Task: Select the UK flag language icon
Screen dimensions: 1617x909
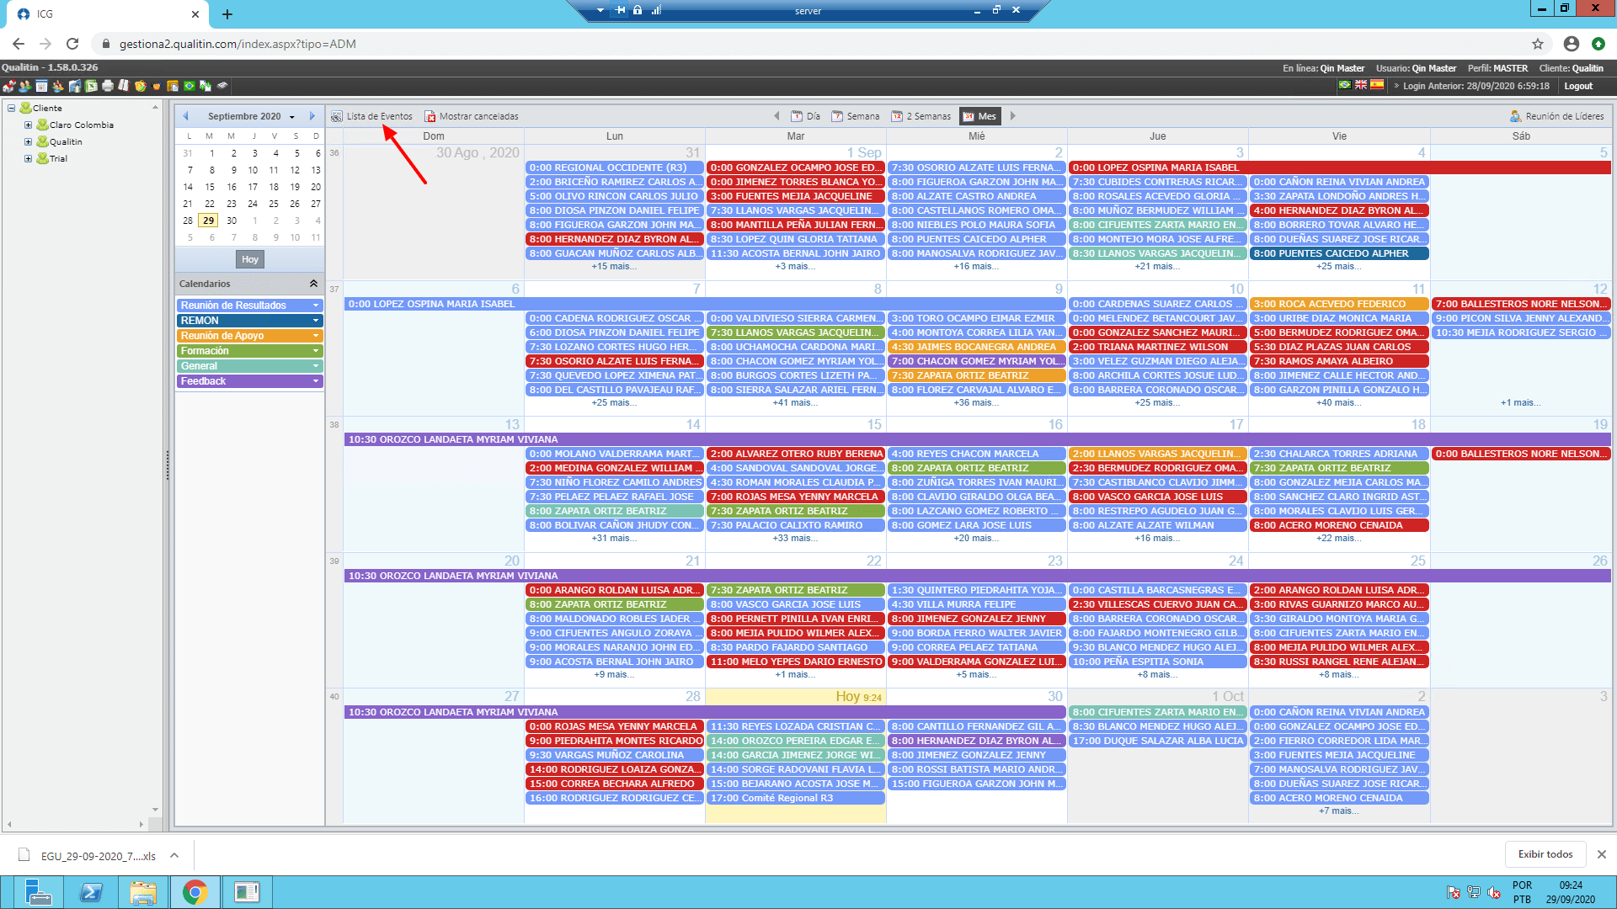Action: tap(1361, 85)
